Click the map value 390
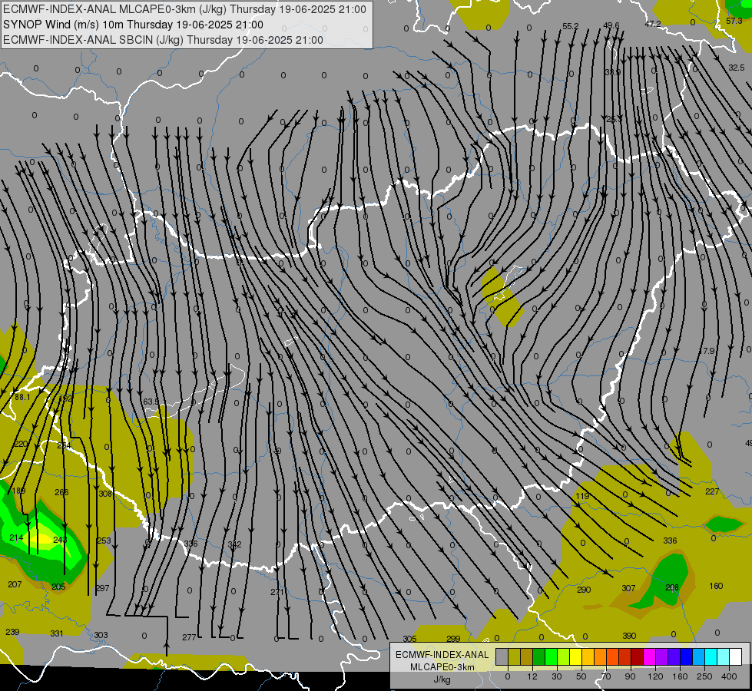 629,636
